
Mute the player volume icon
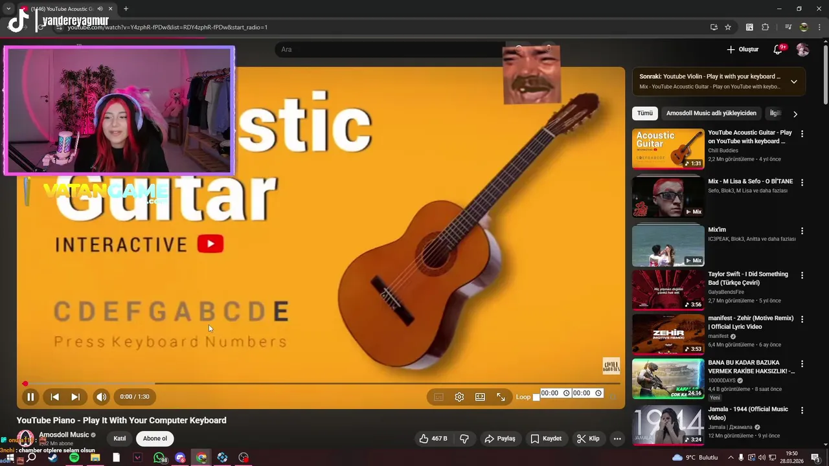point(102,397)
